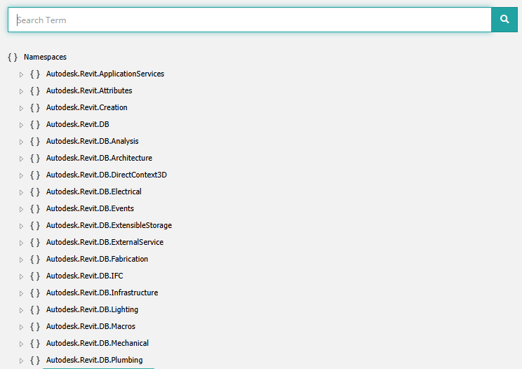This screenshot has width=522, height=369.
Task: Expand Autodesk.Revit.Creation node arrow
Action: (x=21, y=108)
